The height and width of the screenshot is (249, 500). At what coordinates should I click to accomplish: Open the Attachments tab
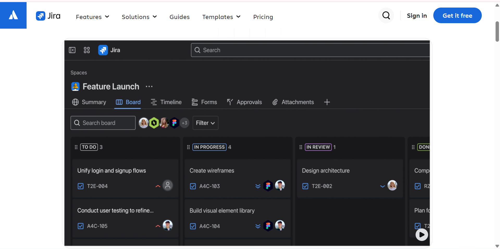pyautogui.click(x=293, y=102)
